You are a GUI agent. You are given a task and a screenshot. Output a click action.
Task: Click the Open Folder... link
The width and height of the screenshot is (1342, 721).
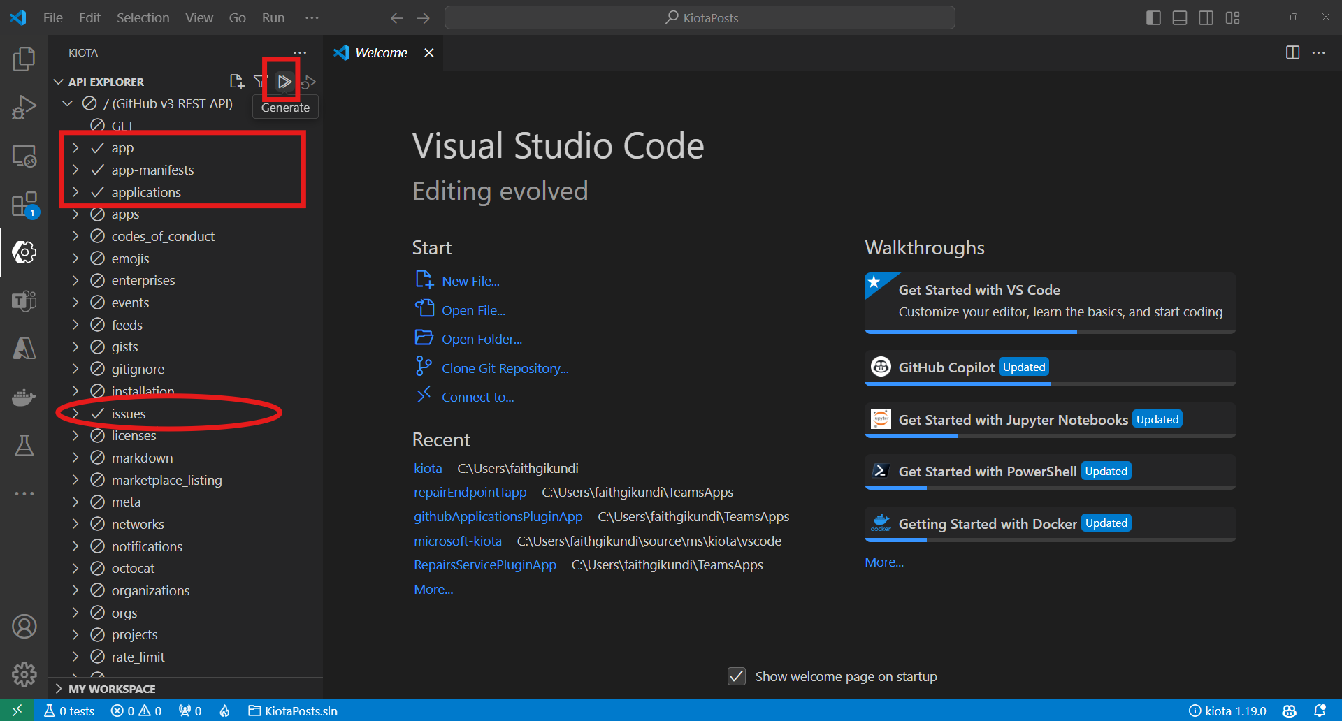(x=482, y=339)
